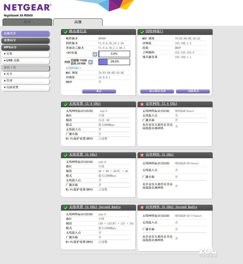Click the green check icon on 无线设置 (2.4 GHz) header
Screen dimensions: 243x264
pos(65,104)
